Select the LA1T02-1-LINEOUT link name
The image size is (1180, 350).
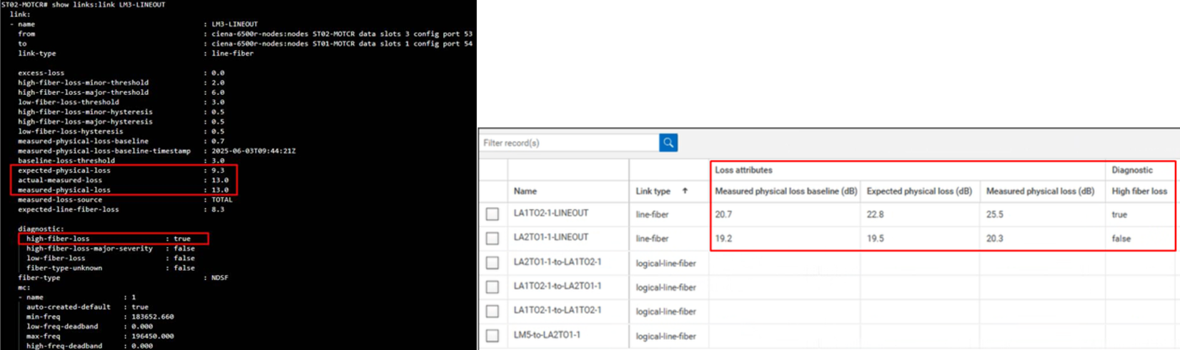(551, 213)
